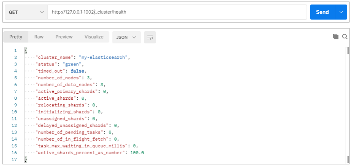Click the opening brace on line 1
352x167 pixels.
pyautogui.click(x=26, y=50)
